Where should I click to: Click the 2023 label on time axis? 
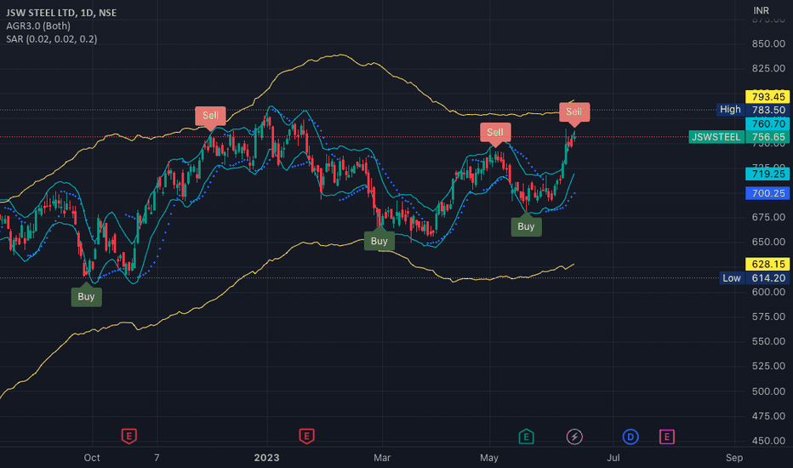click(x=266, y=458)
